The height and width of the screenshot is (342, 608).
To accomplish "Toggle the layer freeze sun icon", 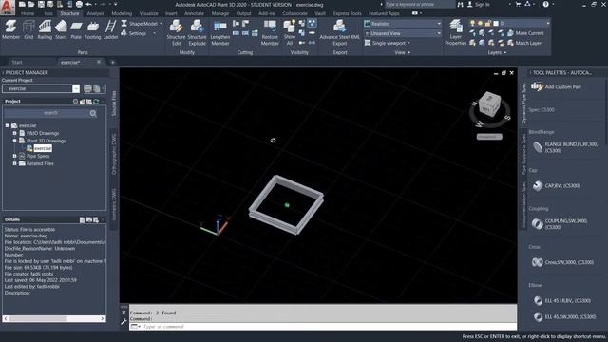I will (x=480, y=23).
